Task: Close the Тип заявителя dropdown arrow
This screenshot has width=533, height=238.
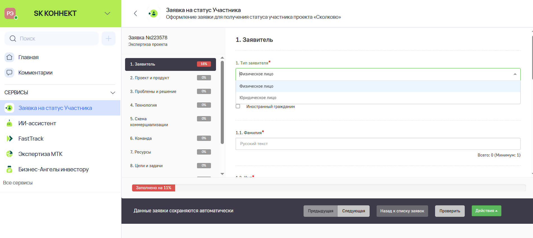Action: coord(515,74)
